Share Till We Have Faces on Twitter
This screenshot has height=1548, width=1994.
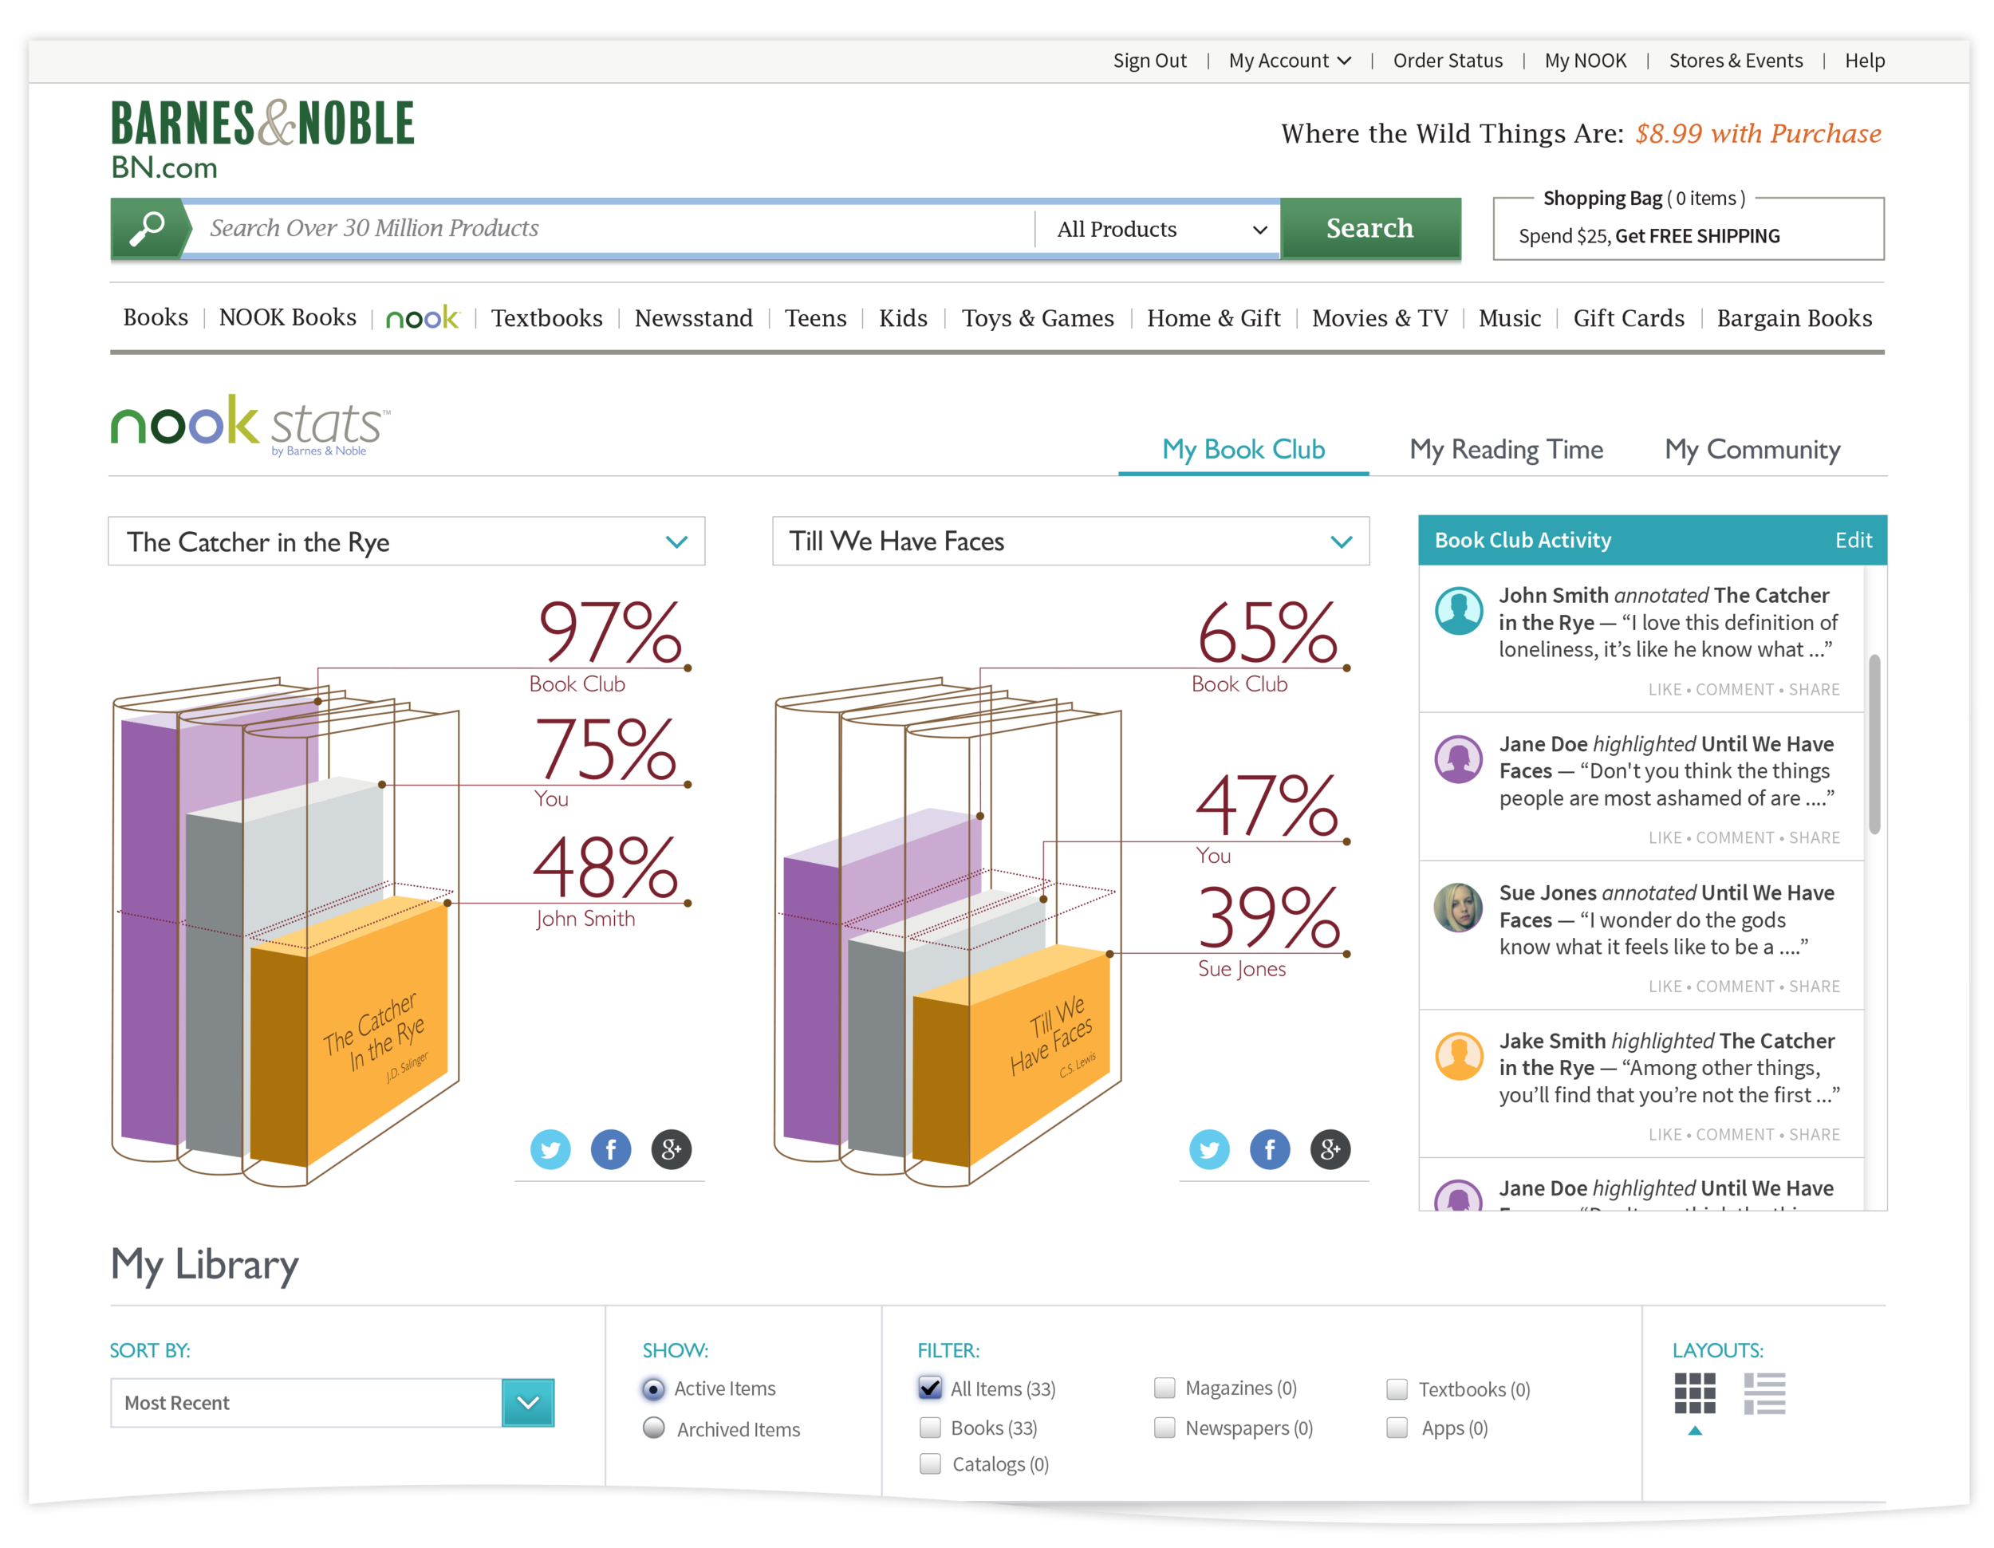tap(1210, 1149)
